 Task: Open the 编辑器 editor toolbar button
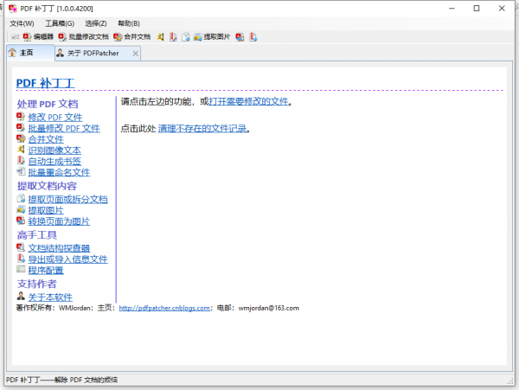pyautogui.click(x=38, y=36)
